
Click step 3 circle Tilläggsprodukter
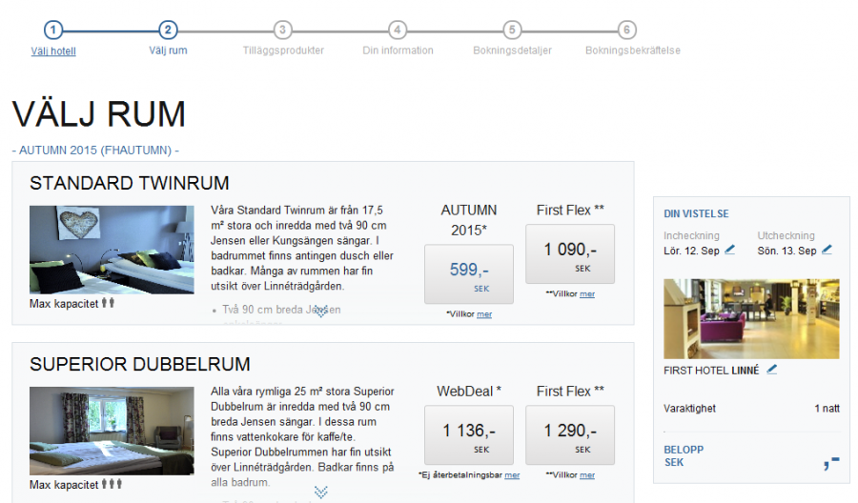pyautogui.click(x=282, y=30)
